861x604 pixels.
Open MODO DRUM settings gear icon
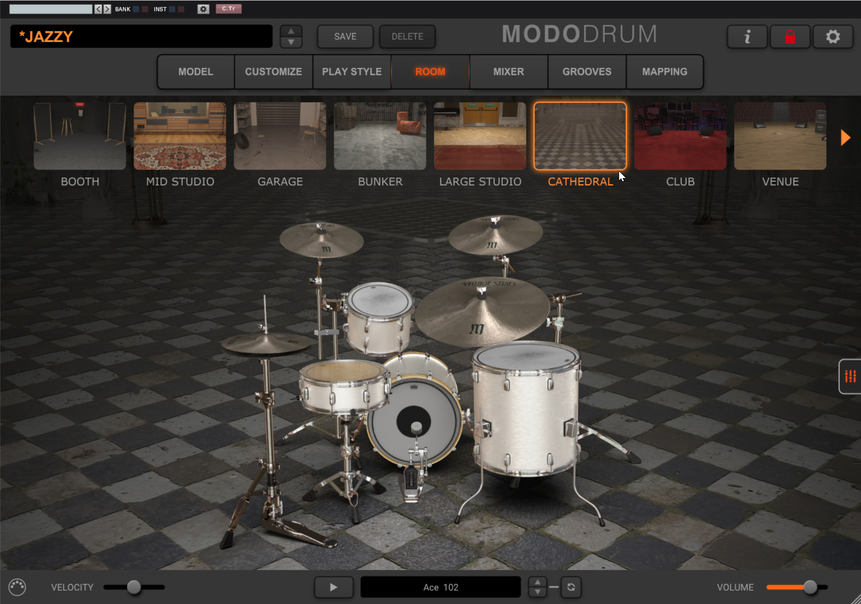(x=833, y=37)
